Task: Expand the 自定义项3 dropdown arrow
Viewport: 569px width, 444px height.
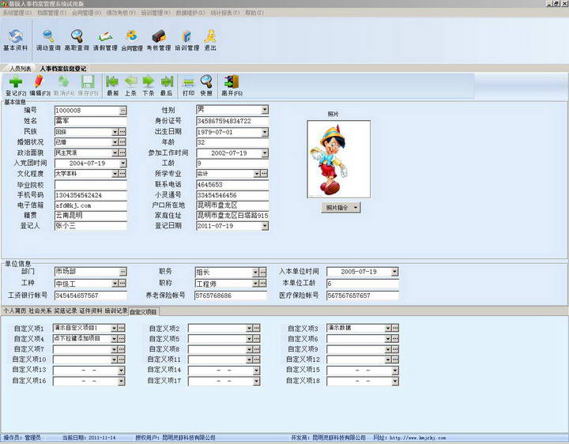Action: (388, 328)
